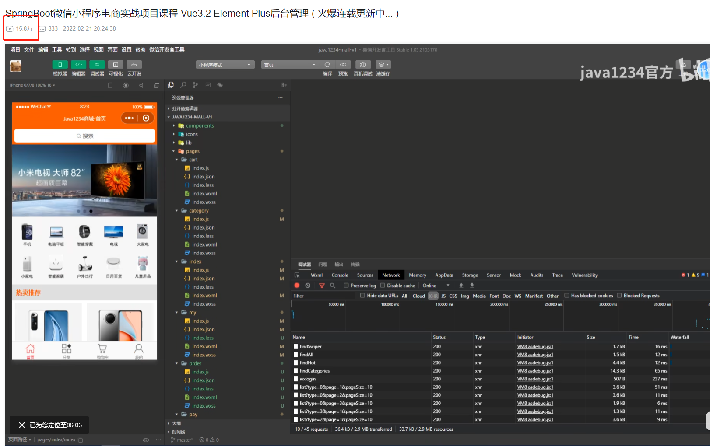Screen dimensions: 710x446
Task: Open the cloud development (云开发) icon
Action: (134, 65)
